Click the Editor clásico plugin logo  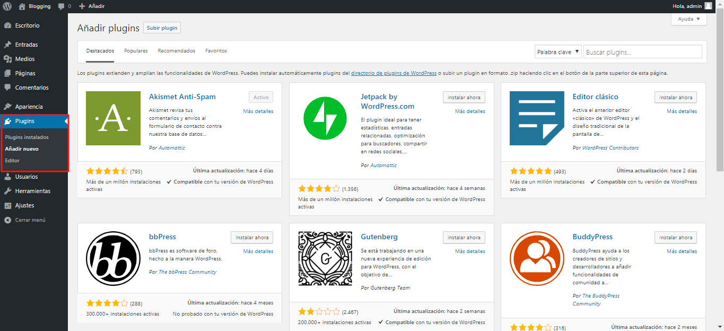(x=537, y=118)
